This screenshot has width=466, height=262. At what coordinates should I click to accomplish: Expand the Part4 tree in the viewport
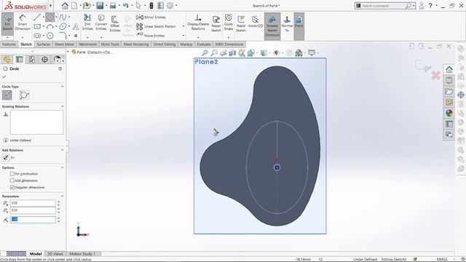coord(68,52)
